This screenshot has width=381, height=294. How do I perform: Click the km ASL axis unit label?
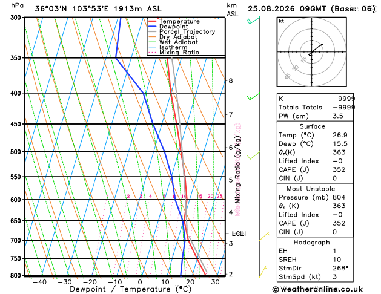(232, 10)
